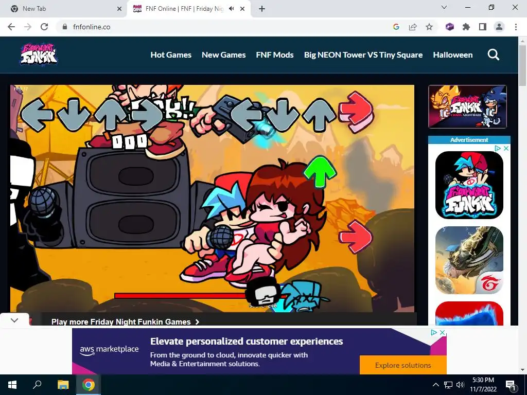This screenshot has width=527, height=395.
Task: Click the purple cube extension icon
Action: [449, 27]
